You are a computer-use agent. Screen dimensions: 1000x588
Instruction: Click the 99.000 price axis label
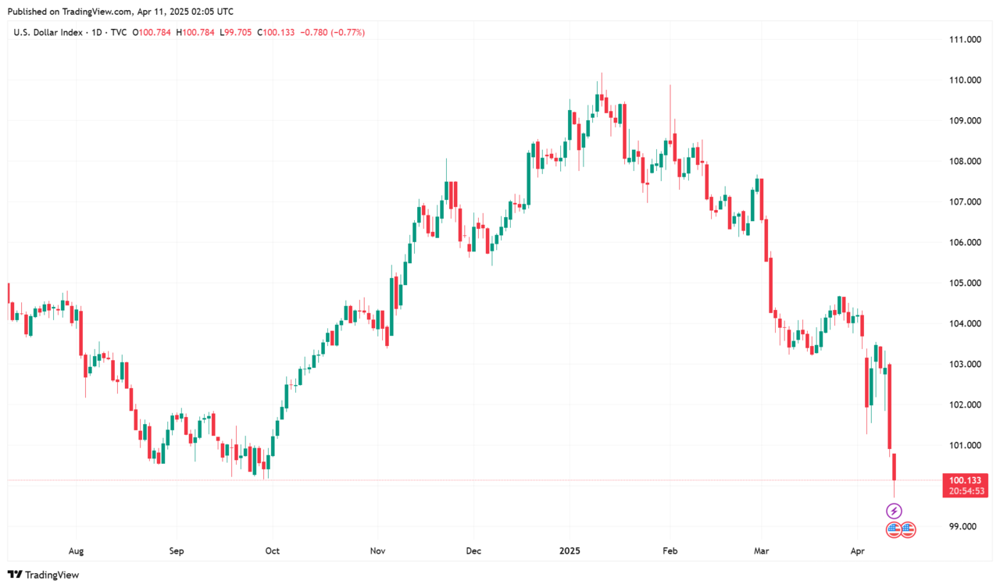coord(962,526)
